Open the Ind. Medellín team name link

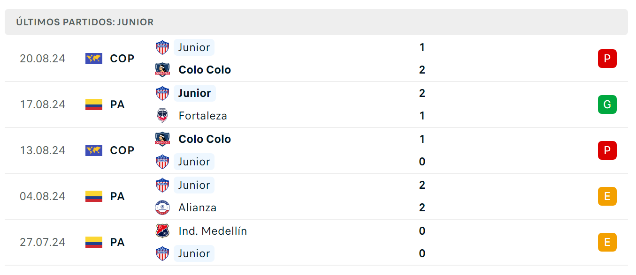[213, 231]
